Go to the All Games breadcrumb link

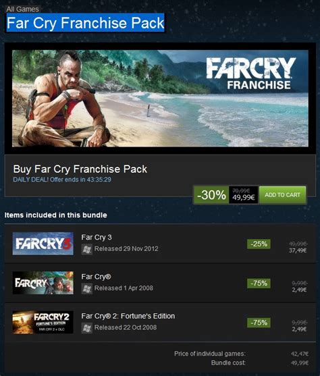point(22,9)
